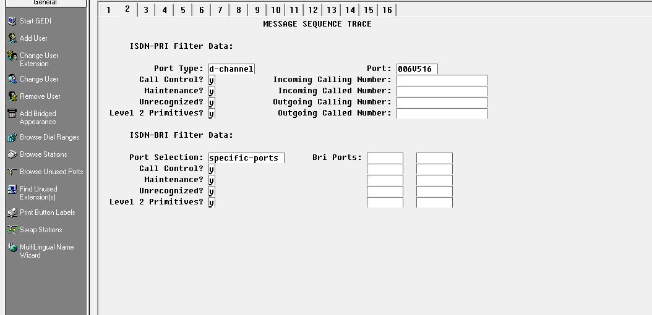Image resolution: width=652 pixels, height=315 pixels.
Task: Toggle ISDN-PRI Maintenance y field
Action: (x=212, y=91)
